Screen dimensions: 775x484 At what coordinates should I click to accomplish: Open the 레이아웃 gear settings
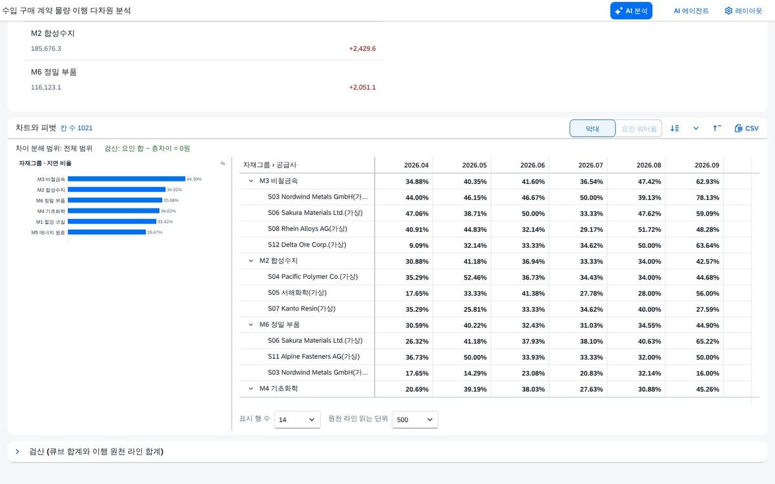pos(743,11)
